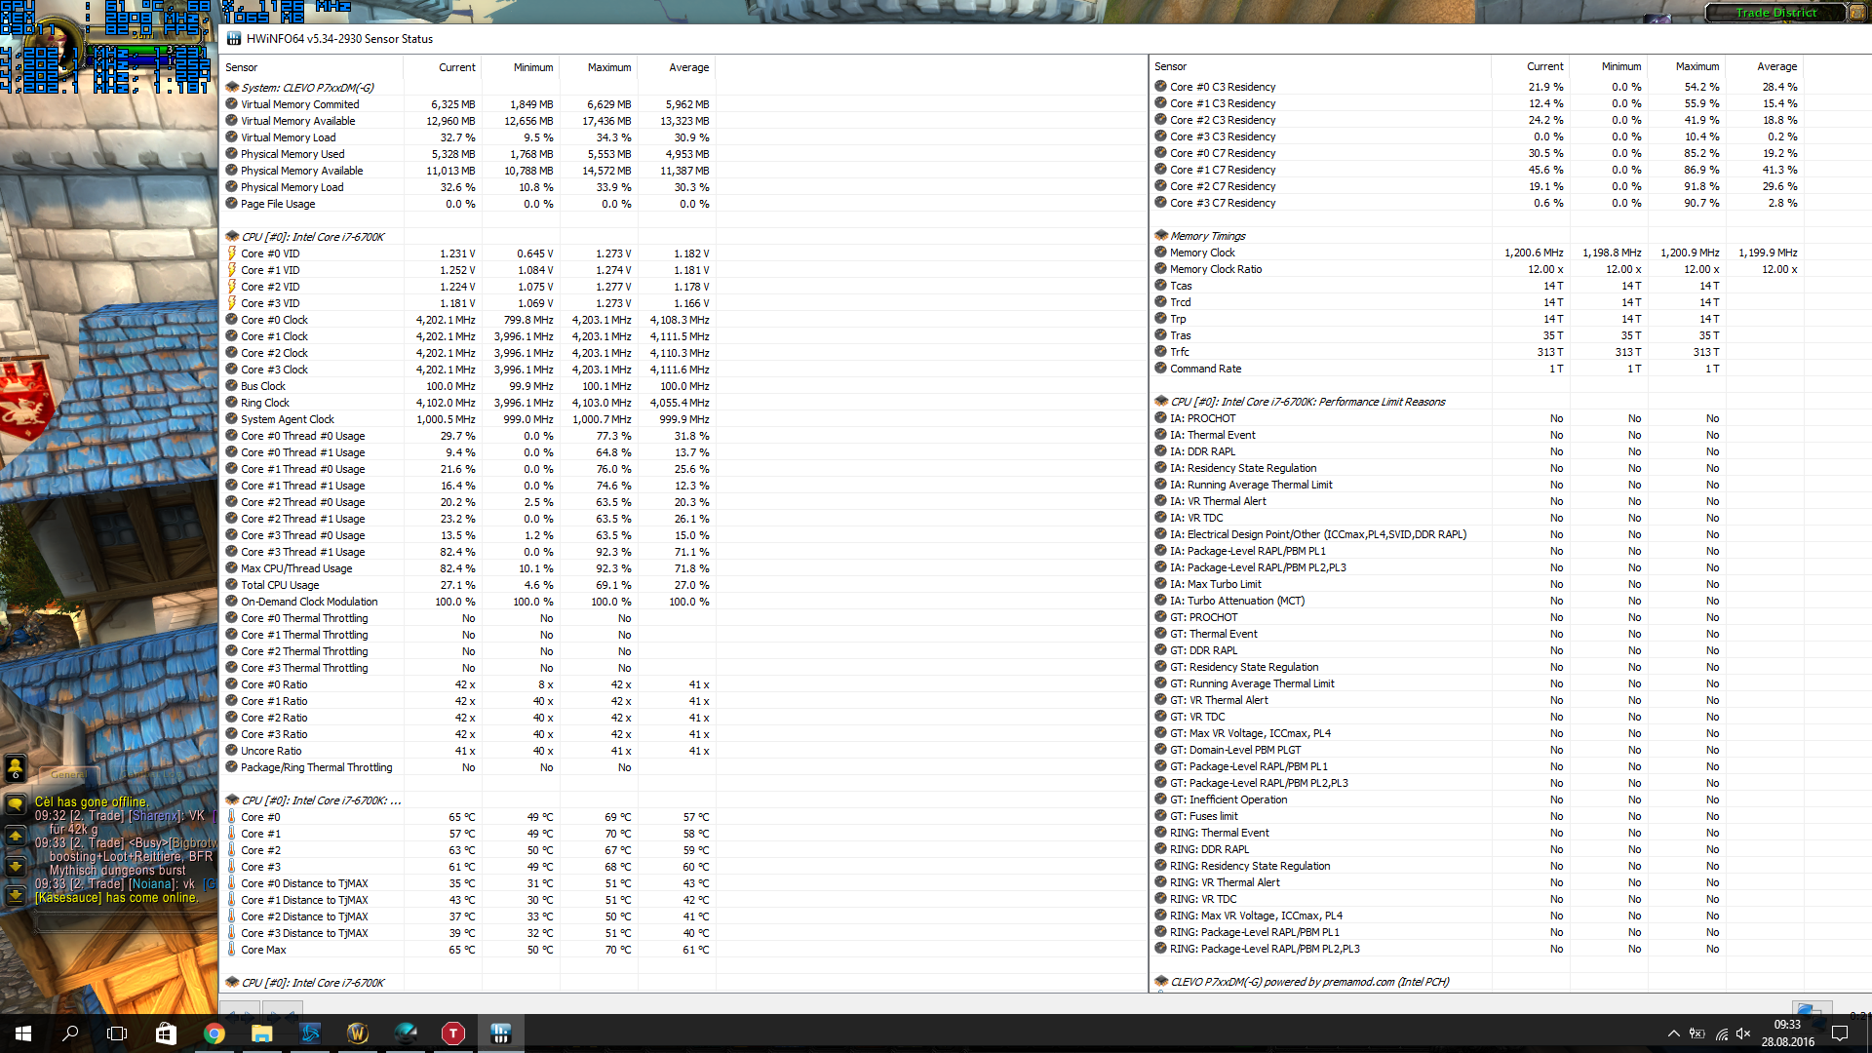Select Core #3 C7 Residency row
The height and width of the screenshot is (1053, 1872).
coord(1478,203)
